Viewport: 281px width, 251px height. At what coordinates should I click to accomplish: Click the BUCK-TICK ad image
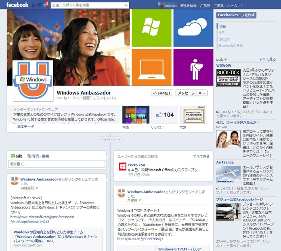pyautogui.click(x=229, y=78)
